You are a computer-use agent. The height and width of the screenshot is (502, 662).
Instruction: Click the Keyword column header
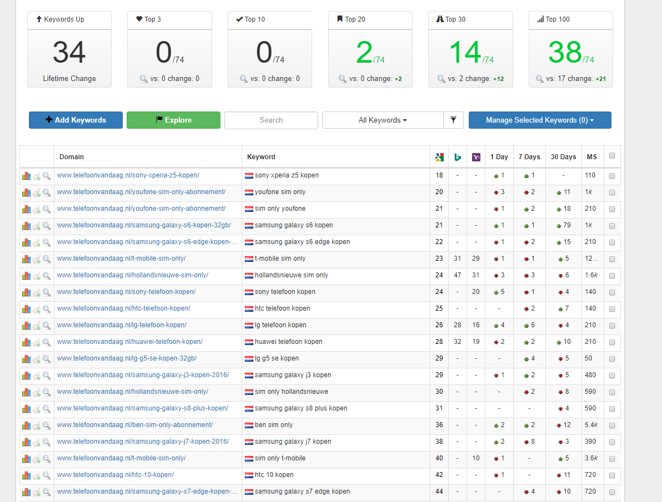tap(261, 157)
